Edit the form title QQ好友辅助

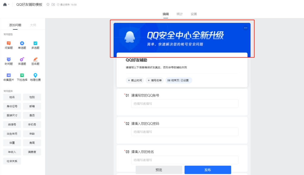[136, 60]
